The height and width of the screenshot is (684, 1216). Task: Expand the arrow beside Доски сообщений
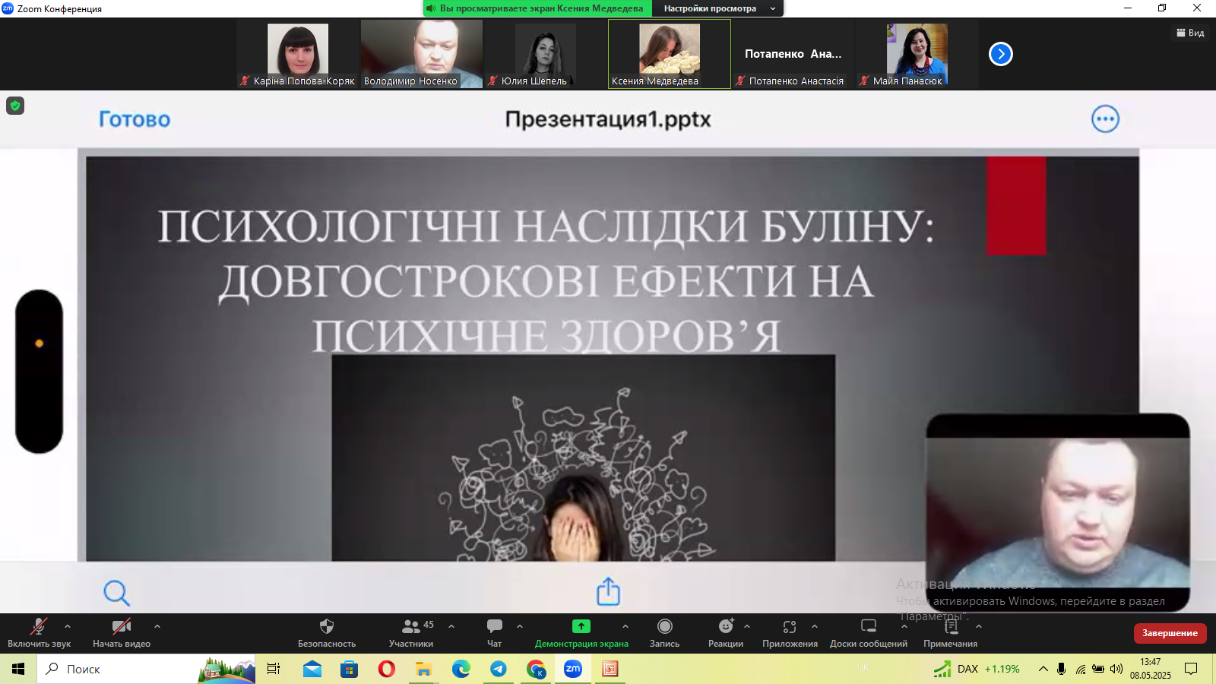[x=904, y=626]
